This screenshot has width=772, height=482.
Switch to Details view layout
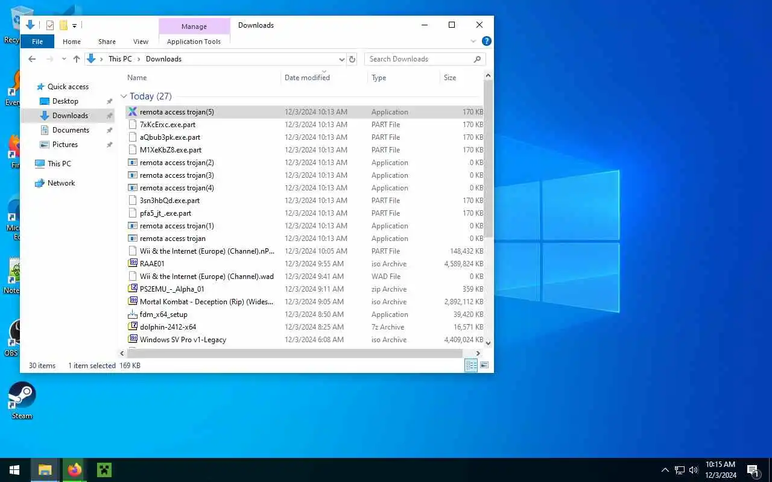coord(471,366)
